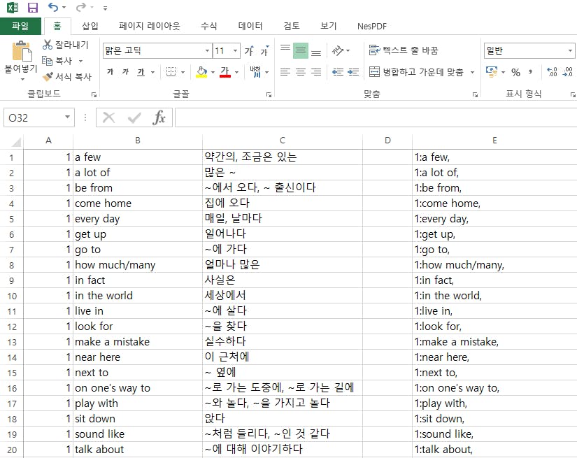577x458 pixels.
Task: Open the font color dropdown arrow
Action: [x=236, y=72]
